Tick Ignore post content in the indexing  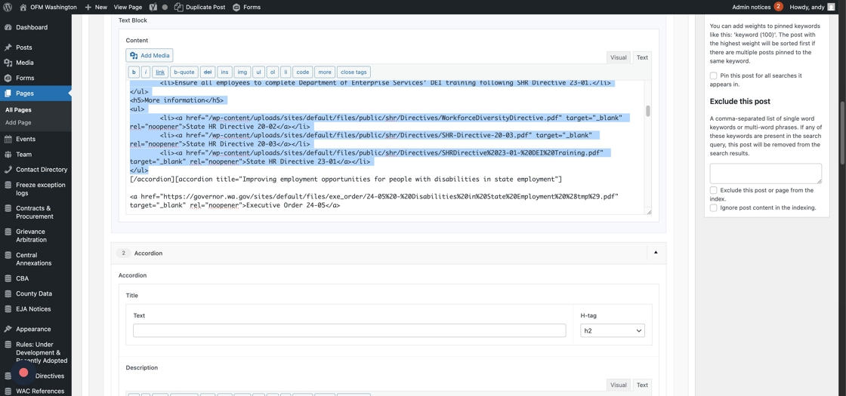(713, 207)
